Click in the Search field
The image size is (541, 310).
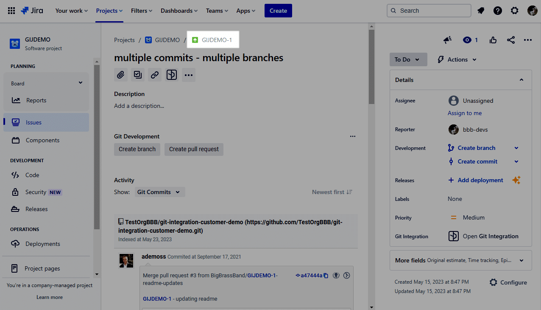(x=429, y=11)
